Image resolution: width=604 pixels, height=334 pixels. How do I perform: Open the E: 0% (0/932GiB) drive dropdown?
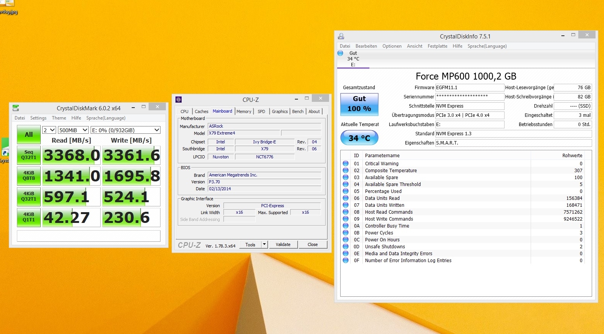(126, 130)
